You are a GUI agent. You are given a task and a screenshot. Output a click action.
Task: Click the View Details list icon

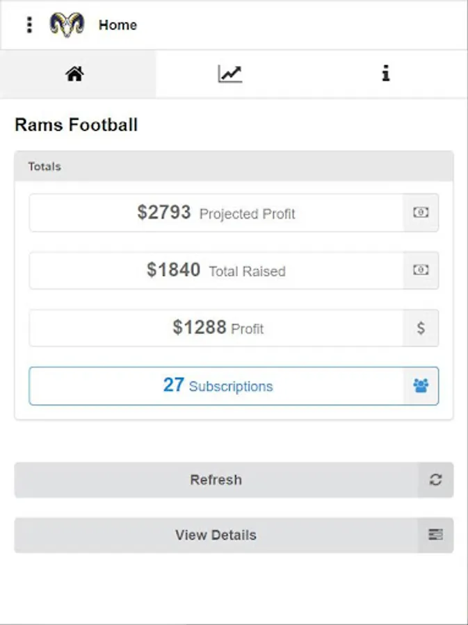pos(436,535)
